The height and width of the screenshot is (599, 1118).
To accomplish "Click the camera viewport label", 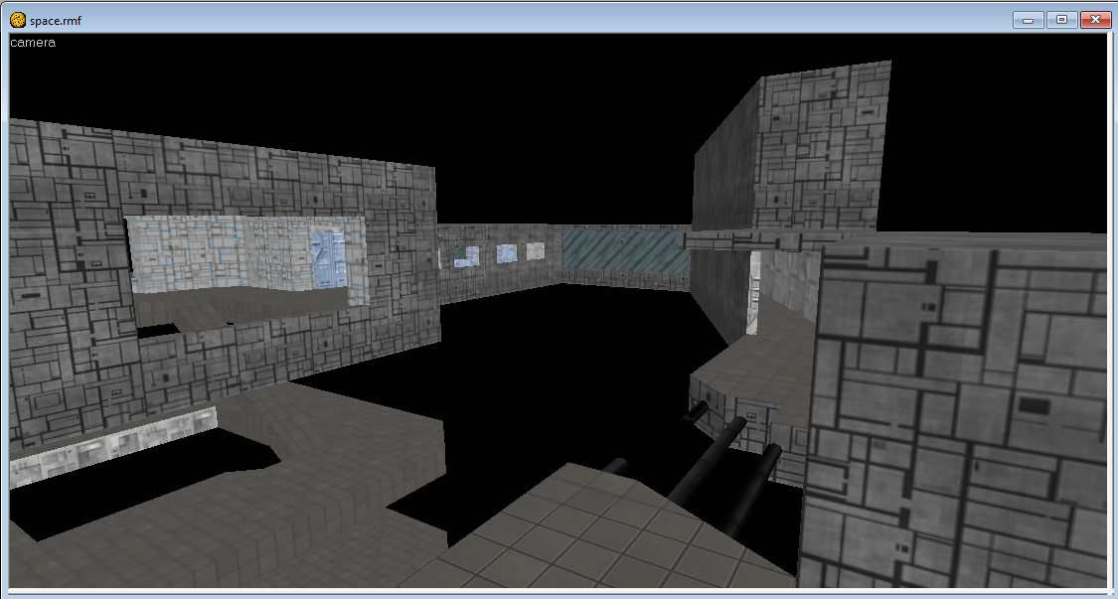I will point(33,43).
